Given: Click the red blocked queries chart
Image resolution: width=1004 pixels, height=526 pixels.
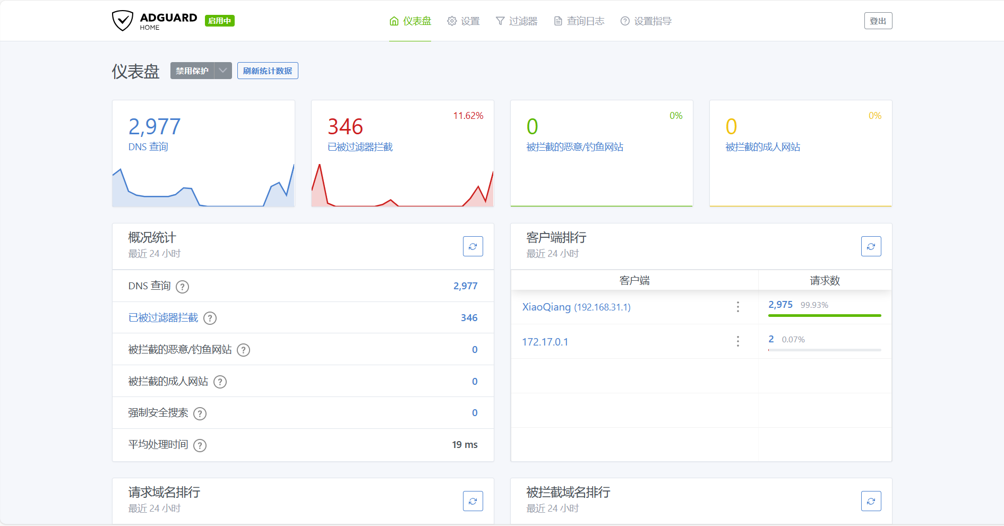Looking at the screenshot, I should 402,185.
